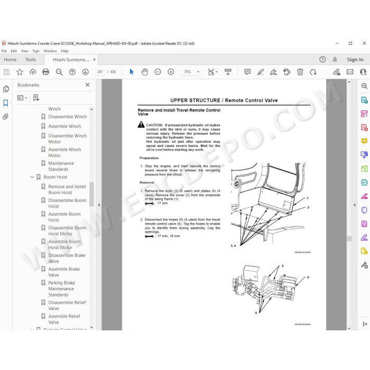Open the Protect shield tool
The width and height of the screenshot is (370, 370).
pos(364,210)
